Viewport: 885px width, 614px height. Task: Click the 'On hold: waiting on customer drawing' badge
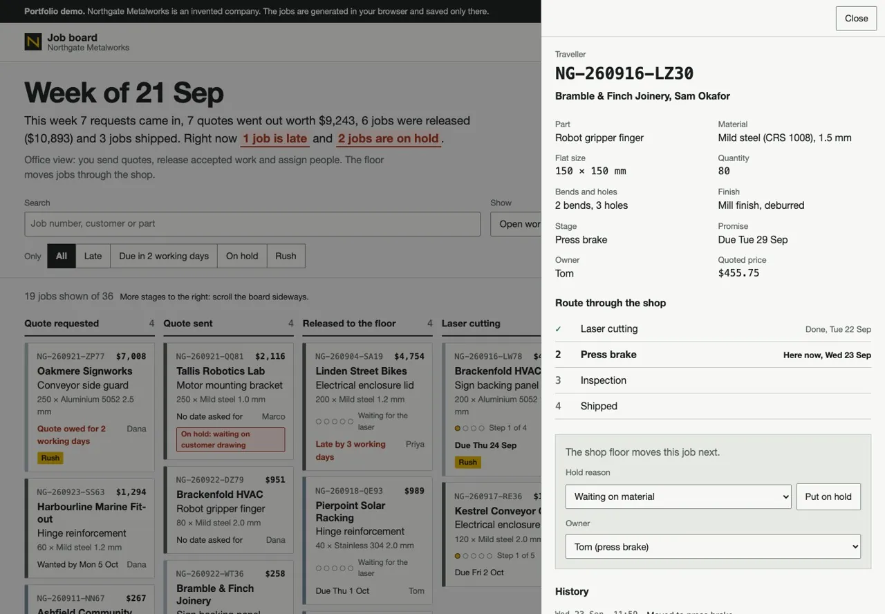coord(230,440)
